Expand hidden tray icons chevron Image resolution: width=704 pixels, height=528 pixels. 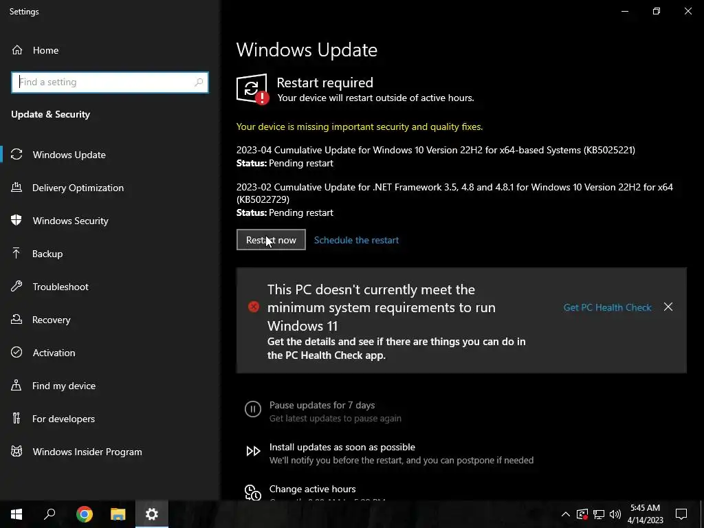click(566, 514)
